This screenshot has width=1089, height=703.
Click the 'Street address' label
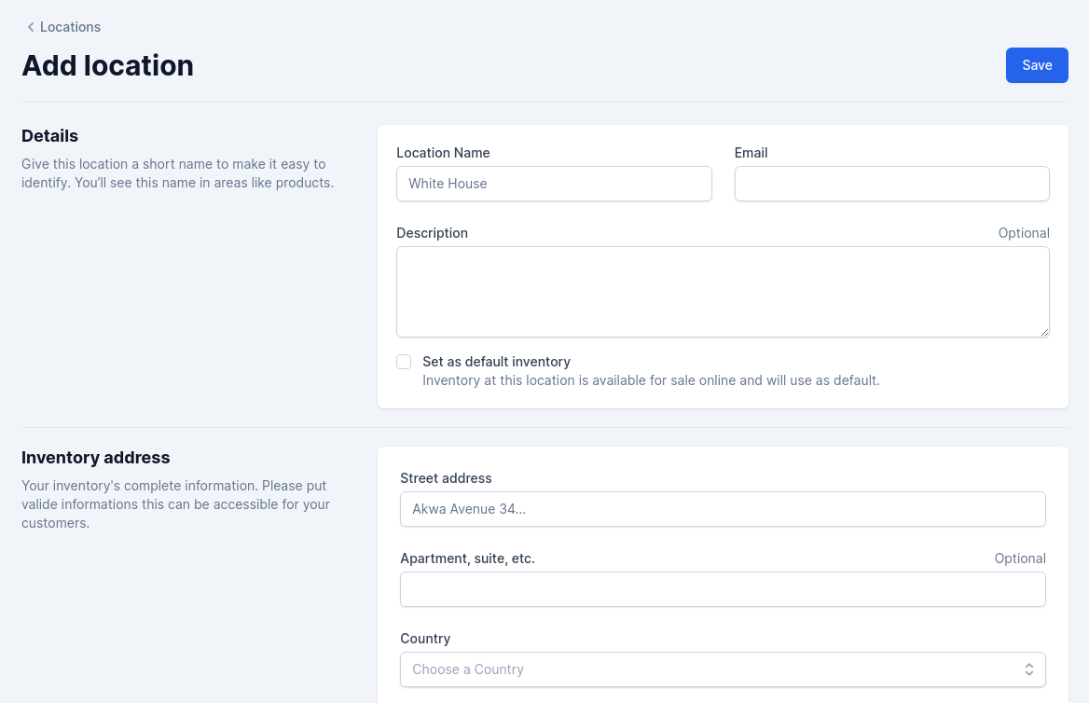[446, 478]
